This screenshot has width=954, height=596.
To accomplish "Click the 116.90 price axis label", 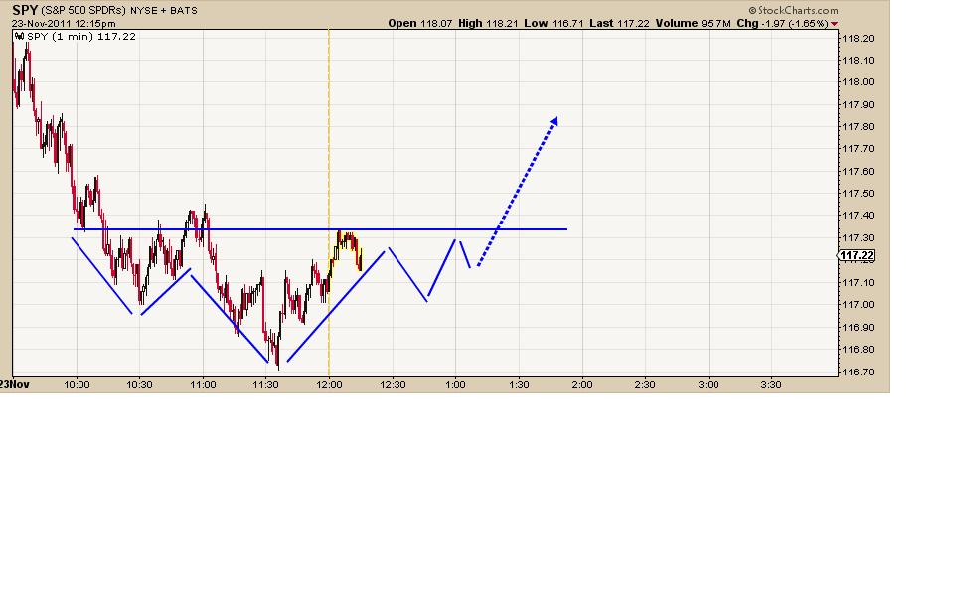I will click(x=858, y=327).
